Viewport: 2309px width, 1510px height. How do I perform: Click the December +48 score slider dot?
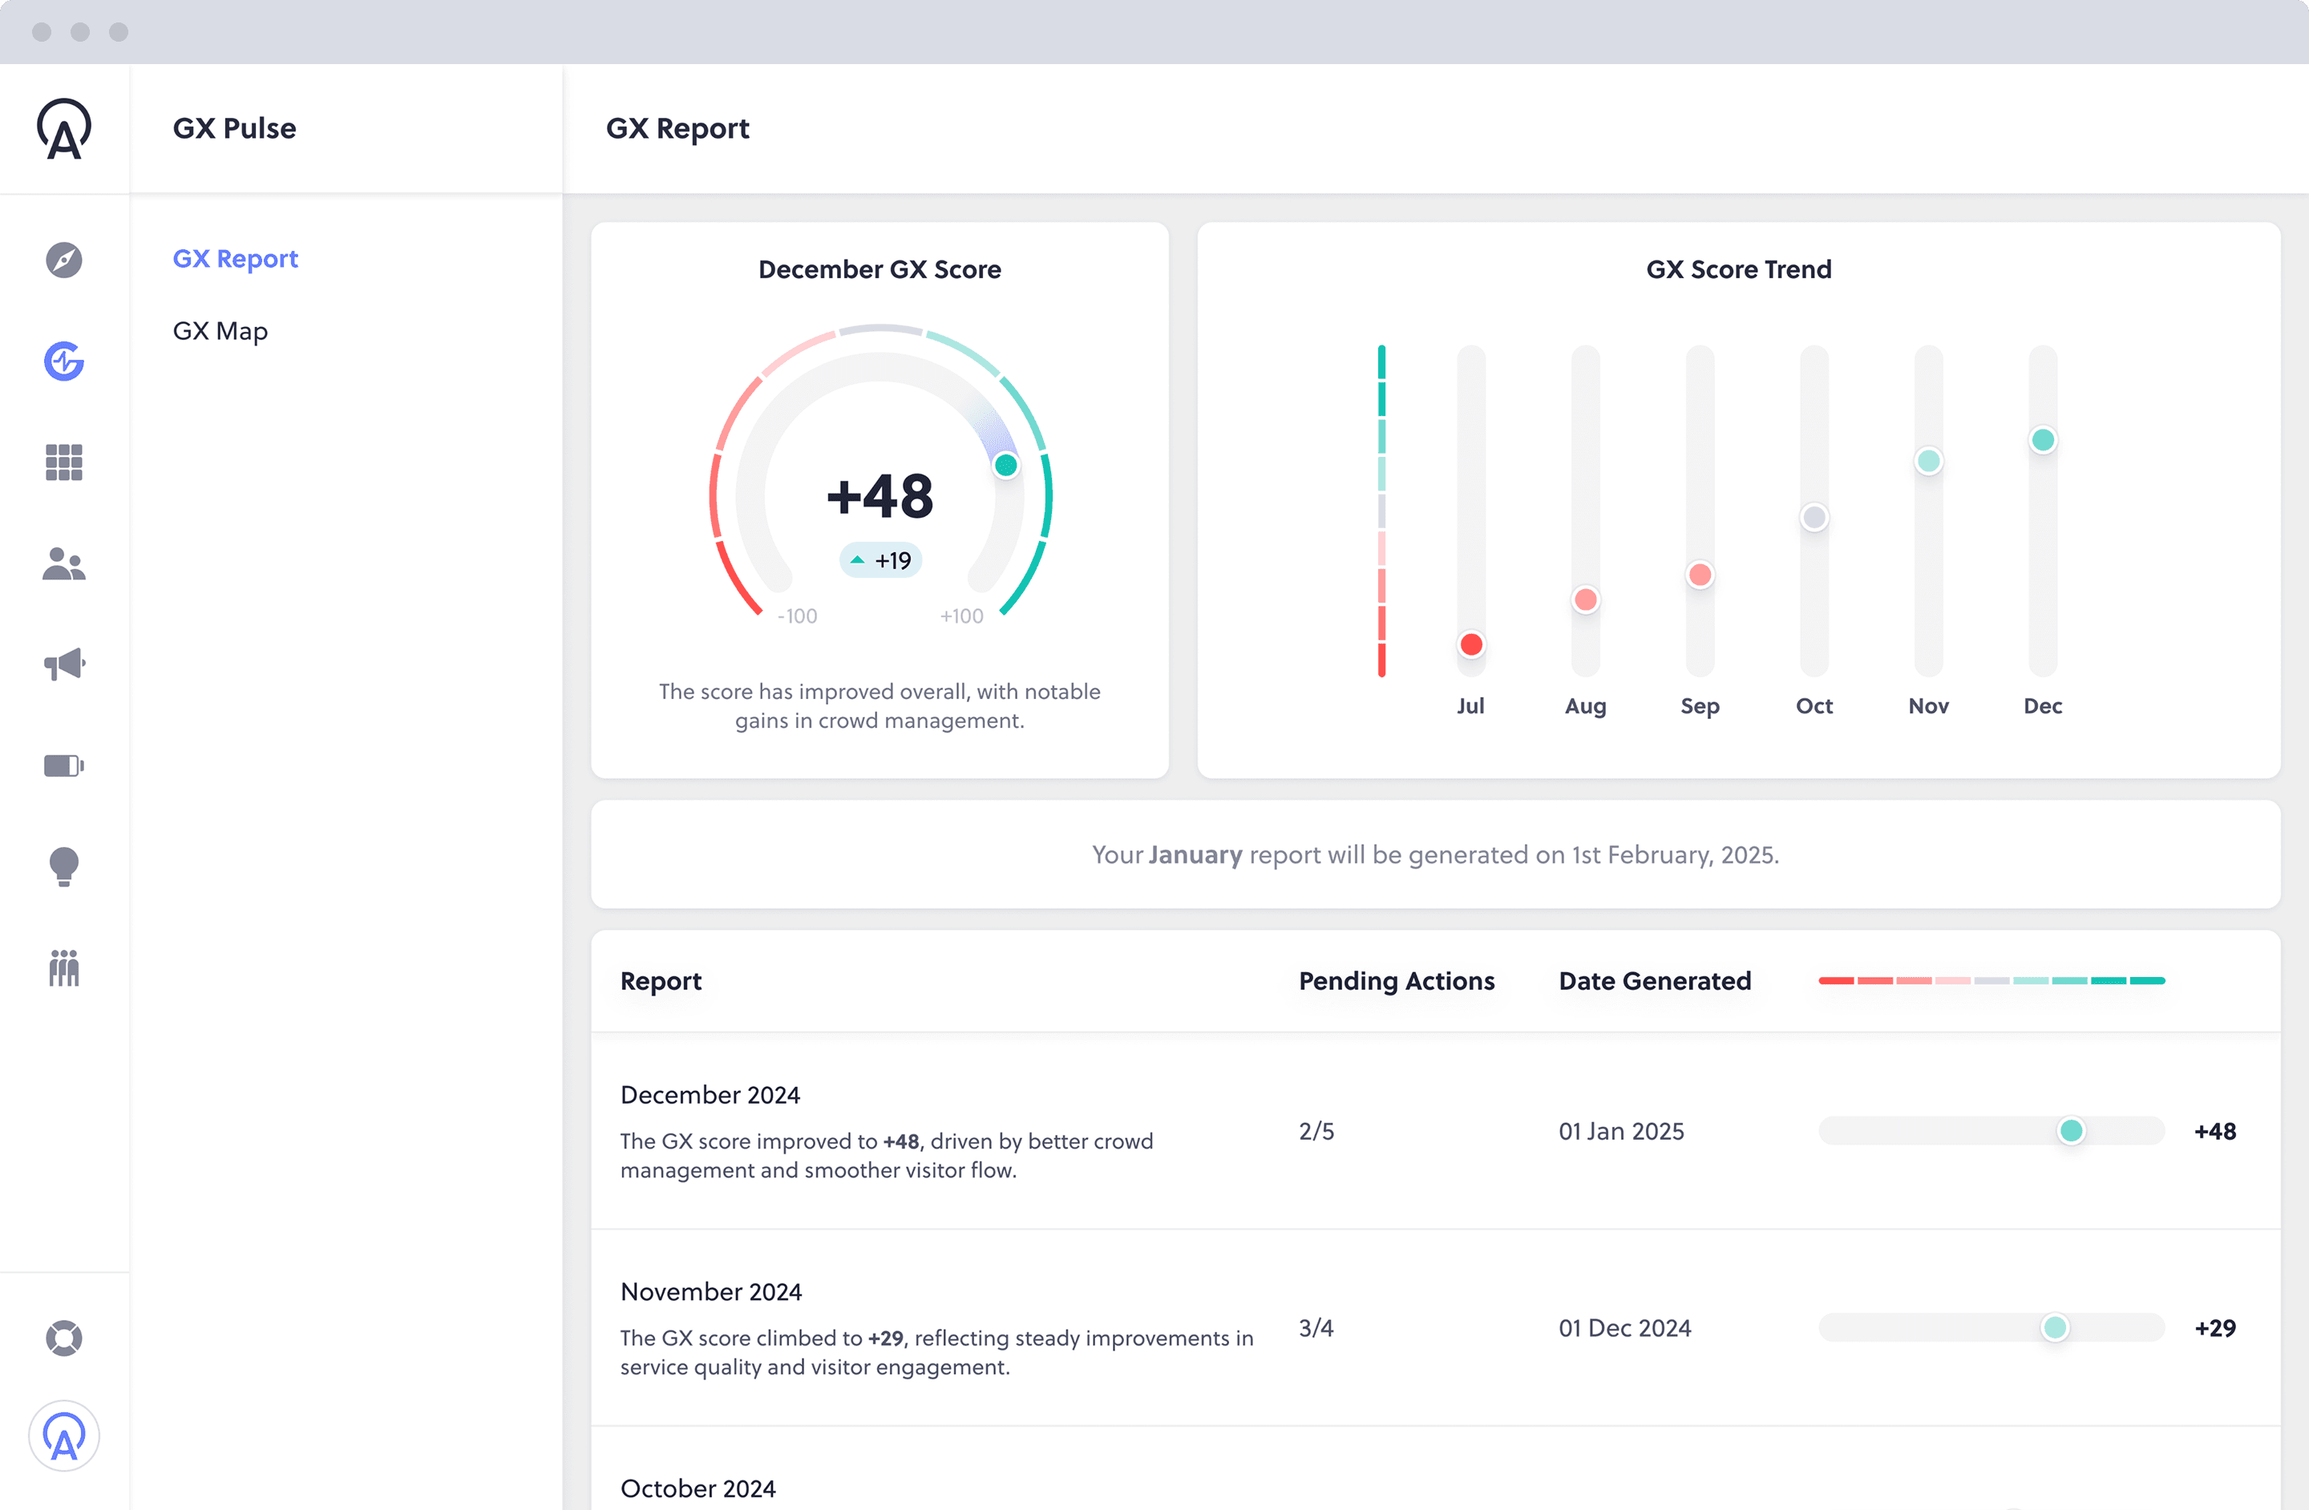[2072, 1131]
